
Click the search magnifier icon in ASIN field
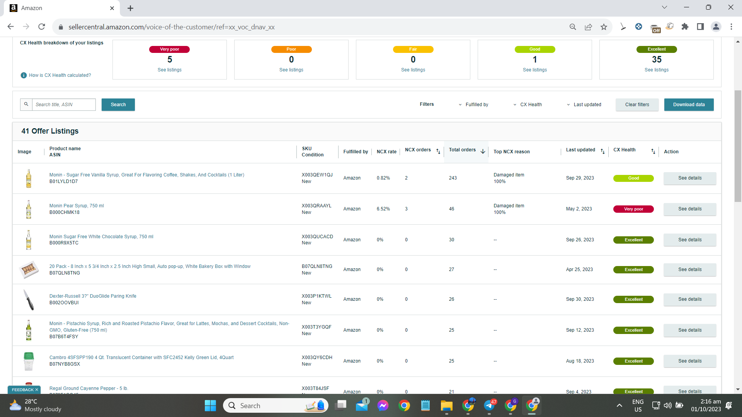[26, 104]
